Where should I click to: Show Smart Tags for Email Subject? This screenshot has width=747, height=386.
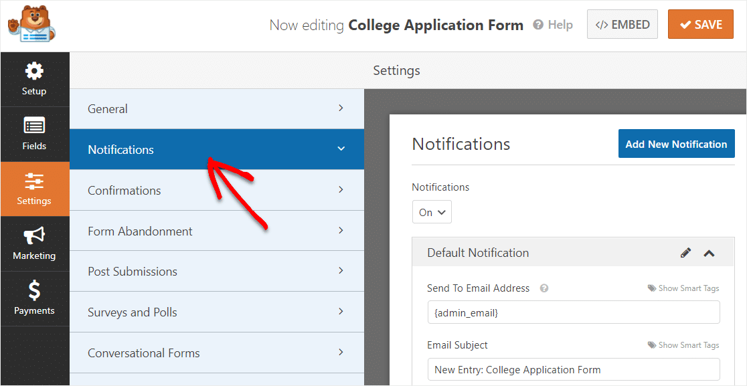(x=683, y=346)
